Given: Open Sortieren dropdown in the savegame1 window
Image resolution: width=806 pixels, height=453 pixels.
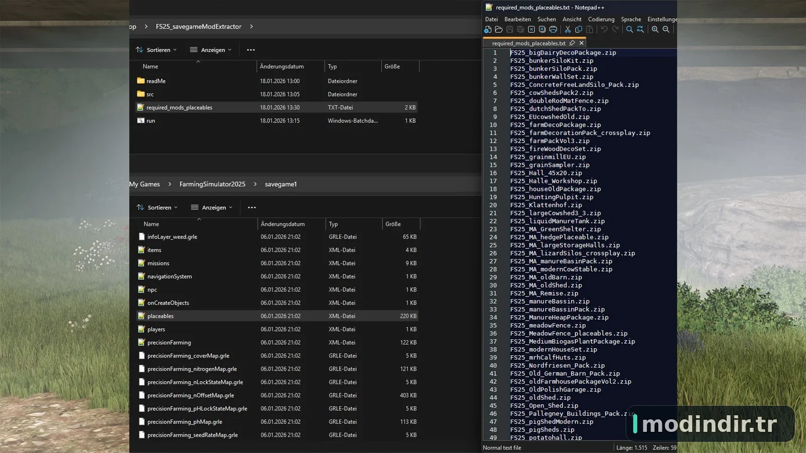Looking at the screenshot, I should (157, 207).
